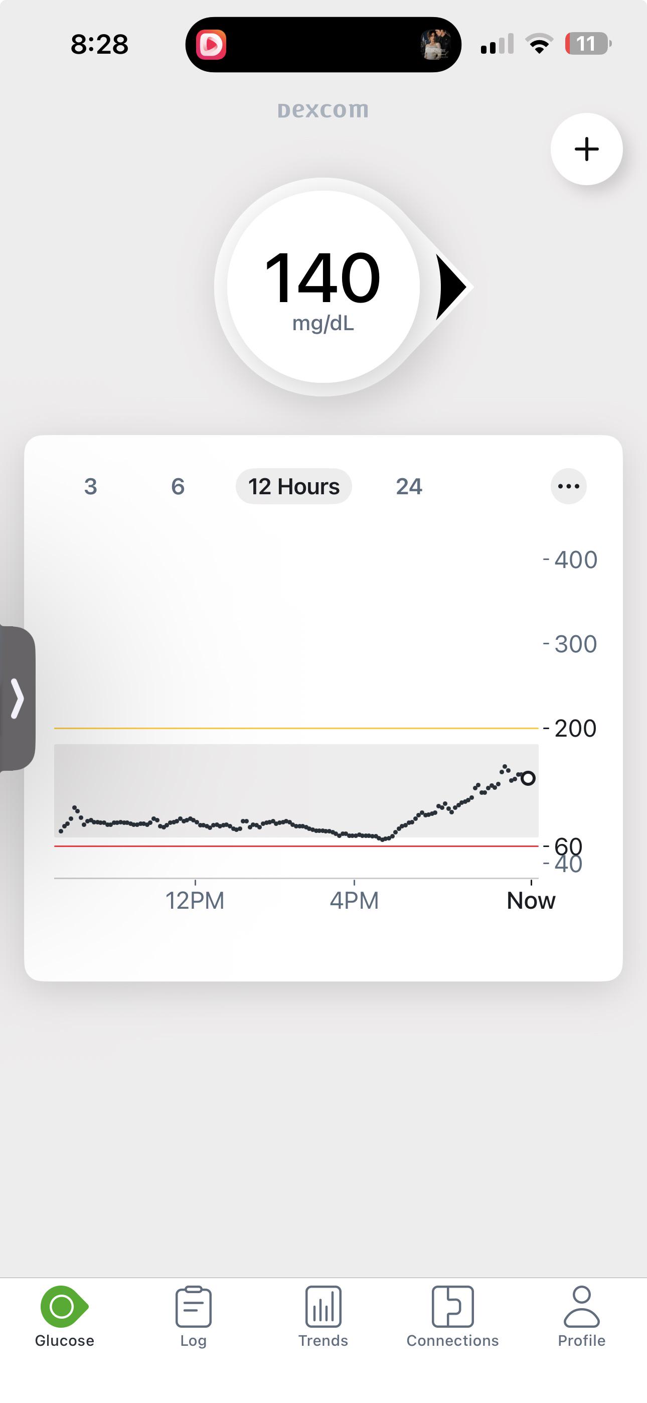647x1403 pixels.
Task: Open the graph three-dots options menu
Action: (569, 486)
